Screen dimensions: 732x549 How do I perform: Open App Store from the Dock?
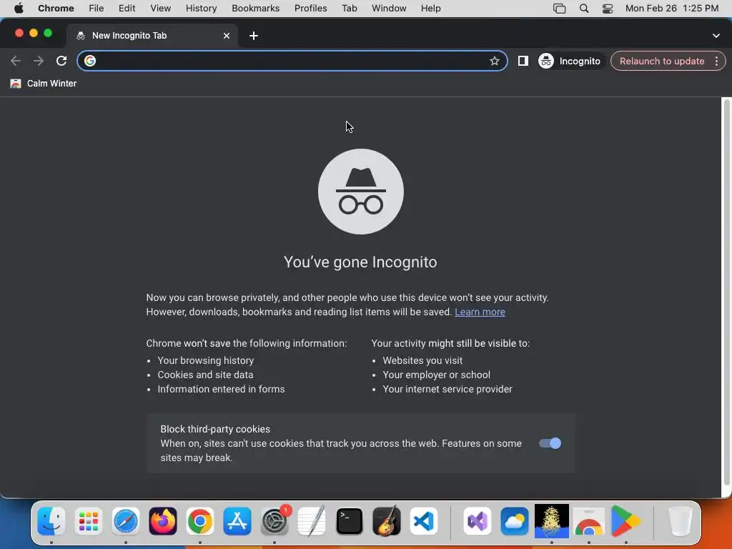click(x=237, y=521)
